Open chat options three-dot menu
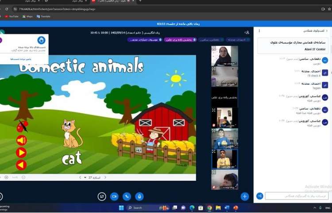The image size is (332, 213). click(x=259, y=31)
